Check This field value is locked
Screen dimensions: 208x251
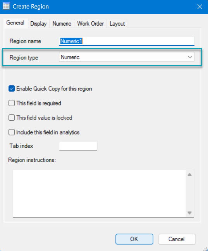point(12,118)
